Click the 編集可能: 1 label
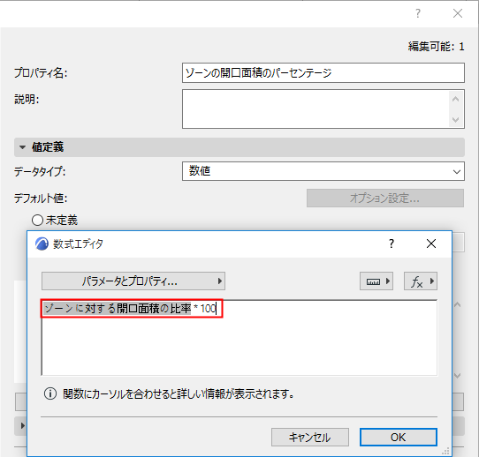Viewport: 479px width, 457px height. [436, 47]
